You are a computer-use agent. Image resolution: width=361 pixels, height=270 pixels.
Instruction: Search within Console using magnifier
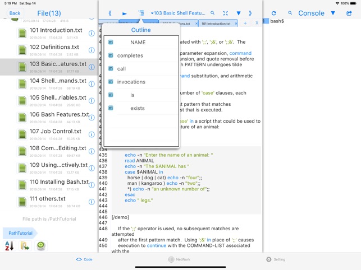[x=290, y=13]
